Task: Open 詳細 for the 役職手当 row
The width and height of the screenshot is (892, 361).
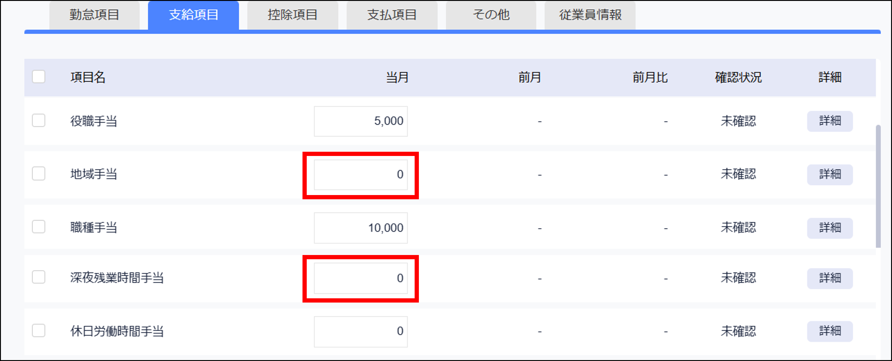Action: (830, 121)
